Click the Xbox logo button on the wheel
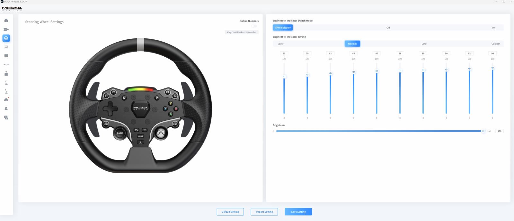The image size is (514, 221). tap(161, 133)
